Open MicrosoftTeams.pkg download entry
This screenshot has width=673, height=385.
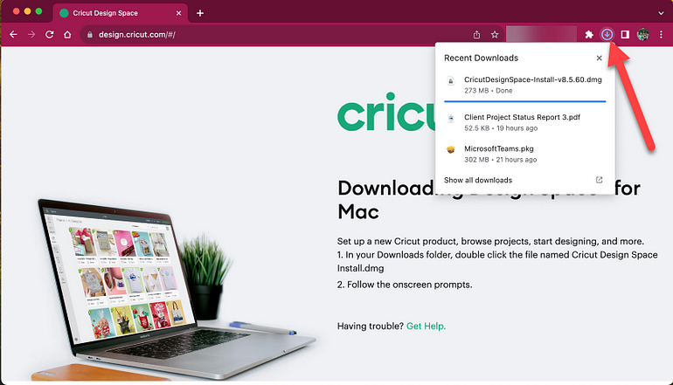pos(525,154)
